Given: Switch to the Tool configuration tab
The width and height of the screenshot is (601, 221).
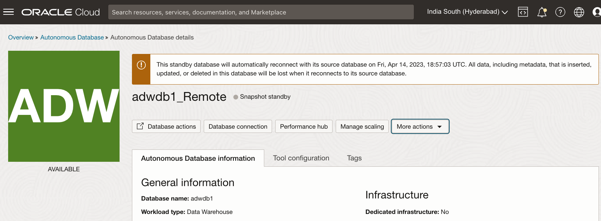Looking at the screenshot, I should click(x=301, y=158).
